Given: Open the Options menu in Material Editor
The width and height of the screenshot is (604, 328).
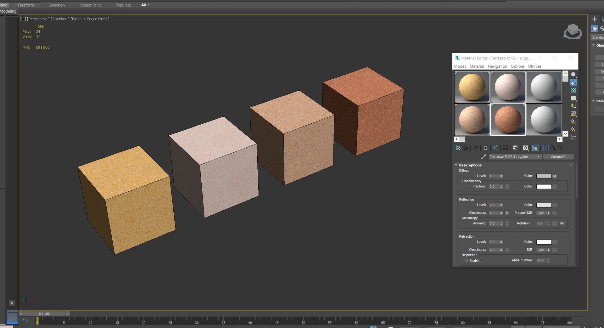Looking at the screenshot, I should (517, 66).
